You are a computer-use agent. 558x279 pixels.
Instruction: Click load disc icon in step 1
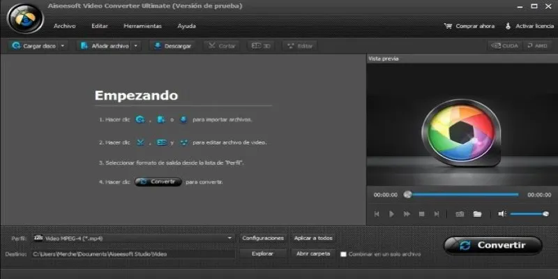[139, 120]
